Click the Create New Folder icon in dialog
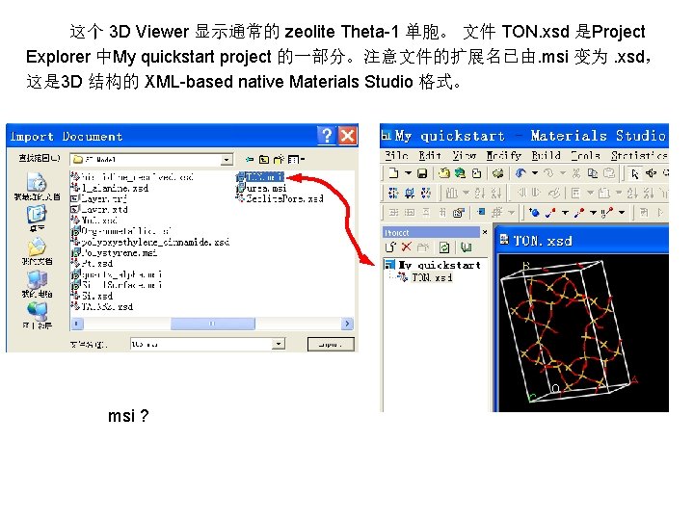Screen dimensions: 694x520 coord(279,159)
